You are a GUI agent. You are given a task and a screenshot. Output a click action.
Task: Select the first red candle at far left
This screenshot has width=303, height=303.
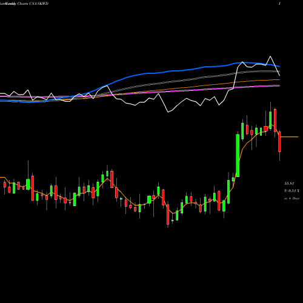point(5,185)
